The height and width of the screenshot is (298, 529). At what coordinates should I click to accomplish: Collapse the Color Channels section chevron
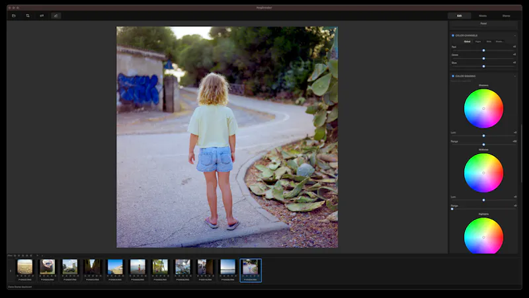click(x=515, y=36)
